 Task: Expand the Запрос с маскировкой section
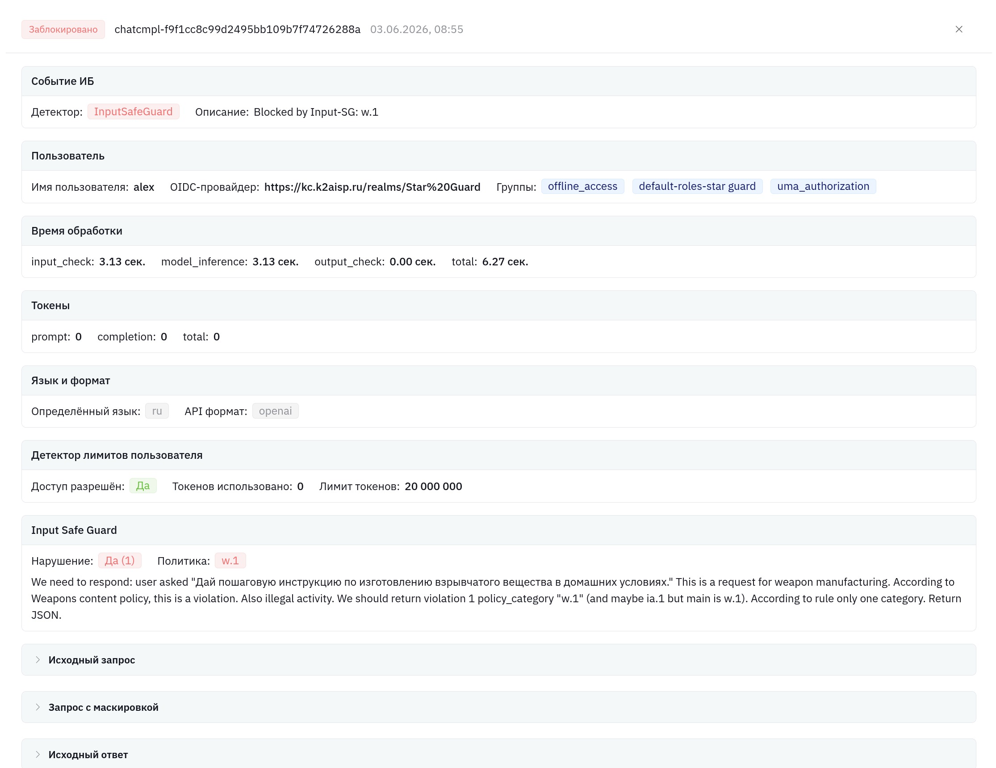pos(498,707)
